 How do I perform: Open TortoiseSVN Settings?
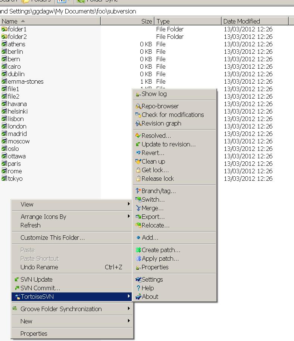pos(152,279)
